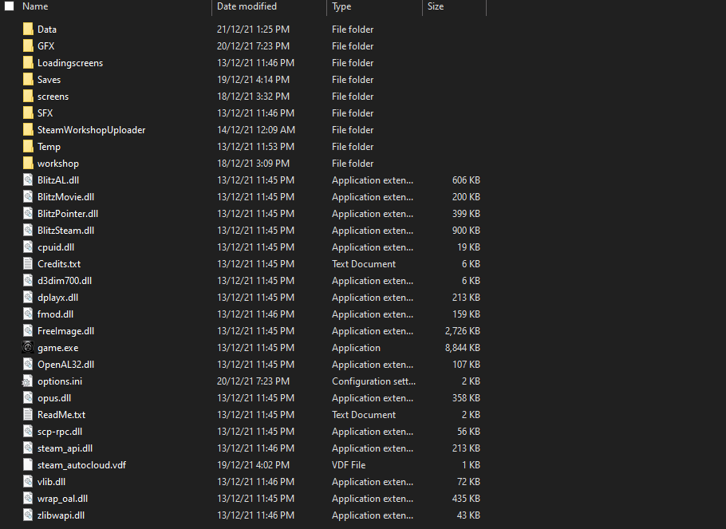Click the steam_autocloud.vdf file icon
This screenshot has width=726, height=529.
[x=28, y=465]
